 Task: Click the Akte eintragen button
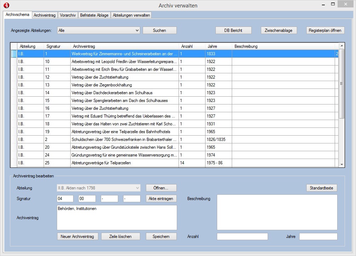[x=161, y=199]
